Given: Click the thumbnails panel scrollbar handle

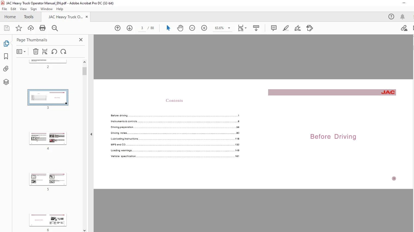Looking at the screenshot, I should [84, 71].
